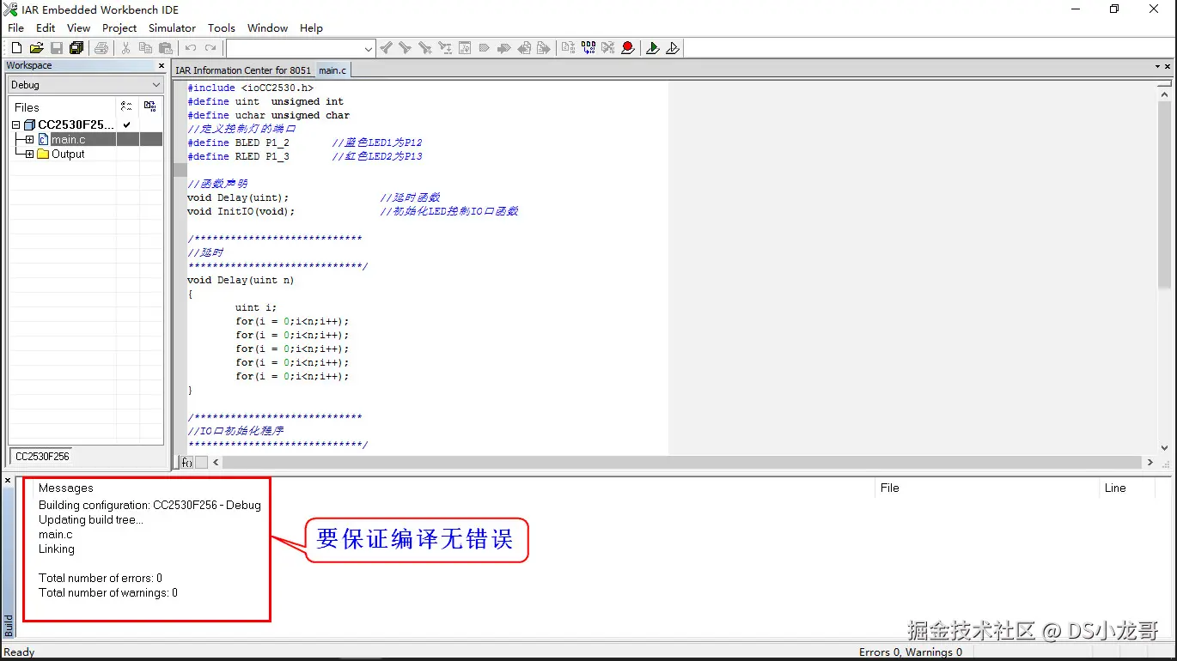The width and height of the screenshot is (1177, 661).
Task: Compile the file using Compile icon
Action: tap(568, 48)
